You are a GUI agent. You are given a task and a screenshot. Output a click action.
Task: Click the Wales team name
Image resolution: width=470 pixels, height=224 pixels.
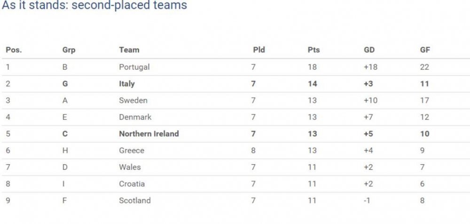point(130,167)
